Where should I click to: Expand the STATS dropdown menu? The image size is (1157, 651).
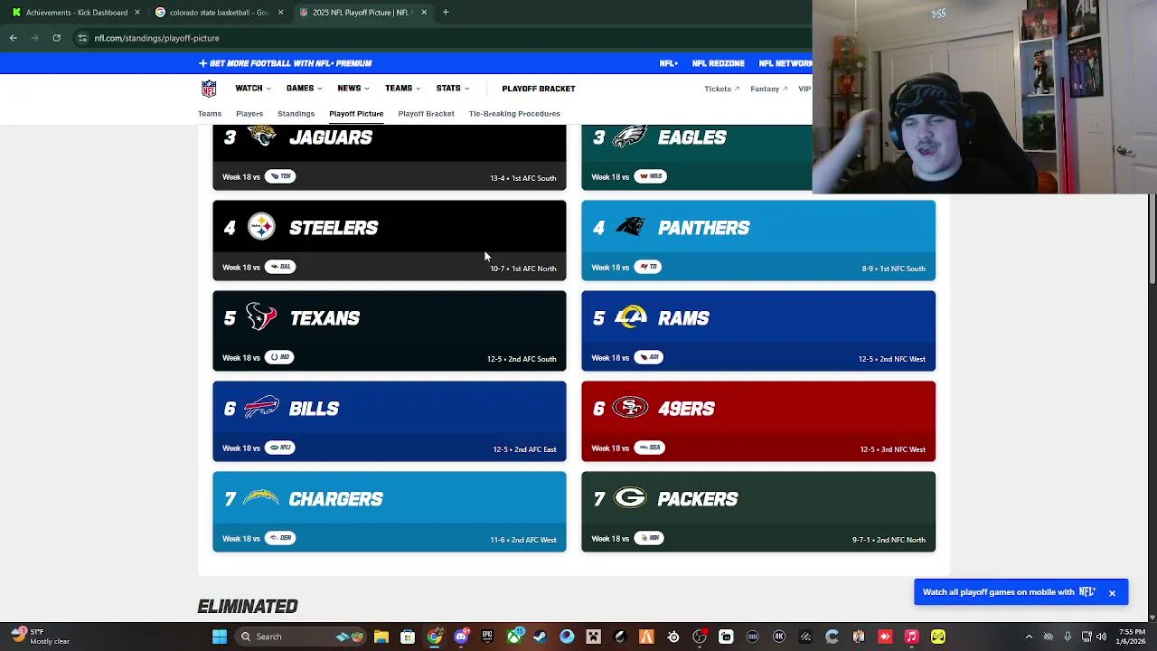pos(453,89)
